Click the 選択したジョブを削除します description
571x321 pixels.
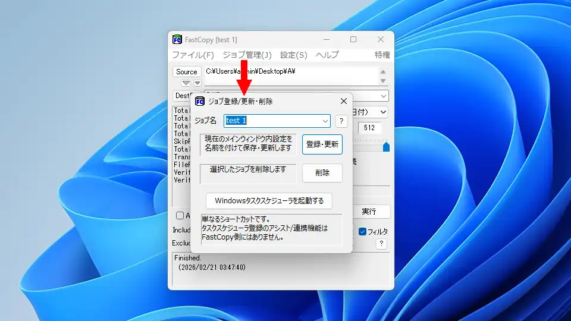[x=248, y=169]
